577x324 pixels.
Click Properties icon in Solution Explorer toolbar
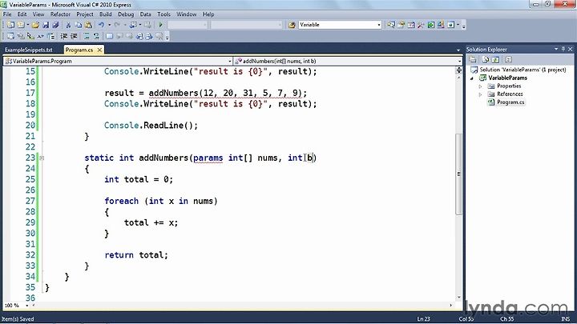pos(473,59)
